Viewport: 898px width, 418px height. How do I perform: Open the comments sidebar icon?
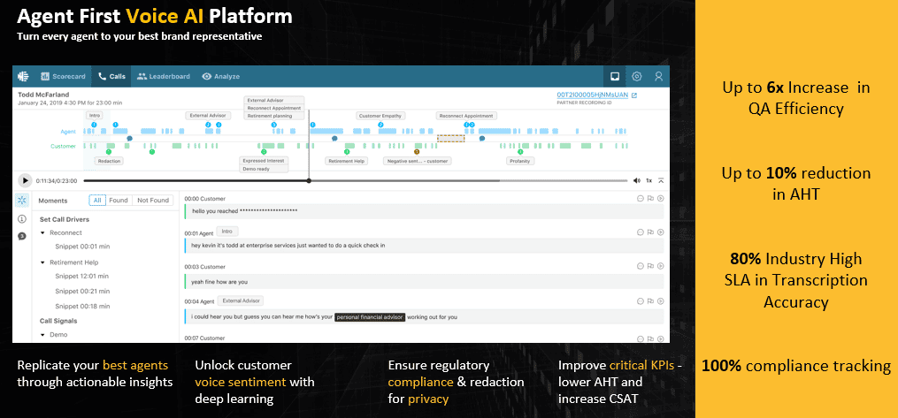tap(22, 235)
